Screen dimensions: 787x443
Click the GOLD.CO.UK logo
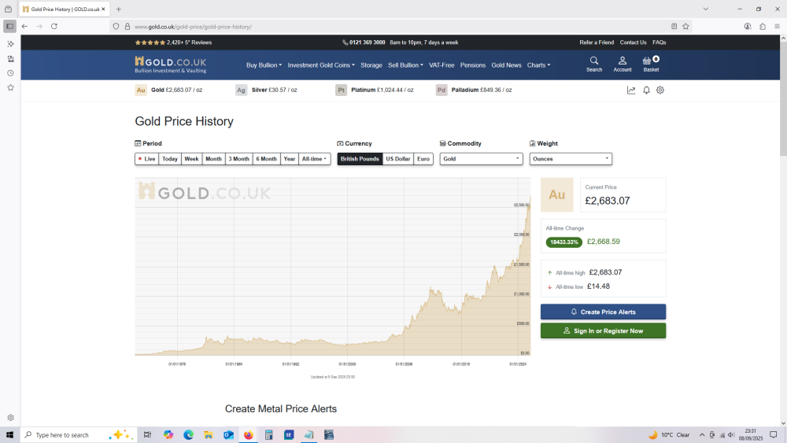(x=171, y=65)
